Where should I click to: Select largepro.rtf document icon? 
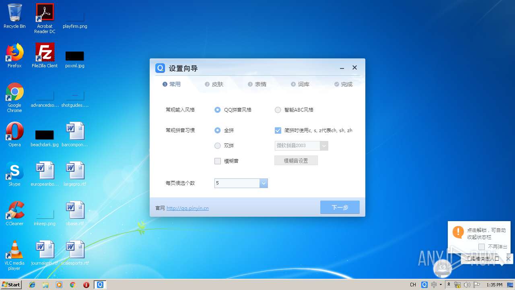click(75, 174)
